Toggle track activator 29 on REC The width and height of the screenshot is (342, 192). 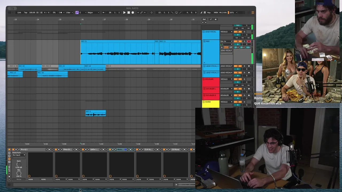click(238, 41)
